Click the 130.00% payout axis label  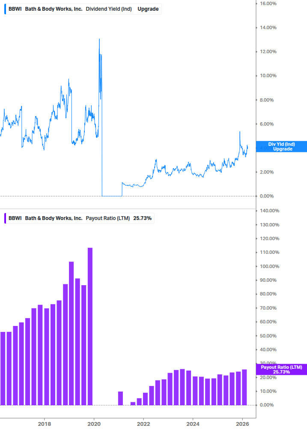269,225
